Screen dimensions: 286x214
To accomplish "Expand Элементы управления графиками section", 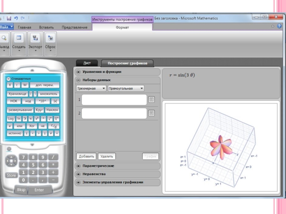I will click(x=118, y=182).
